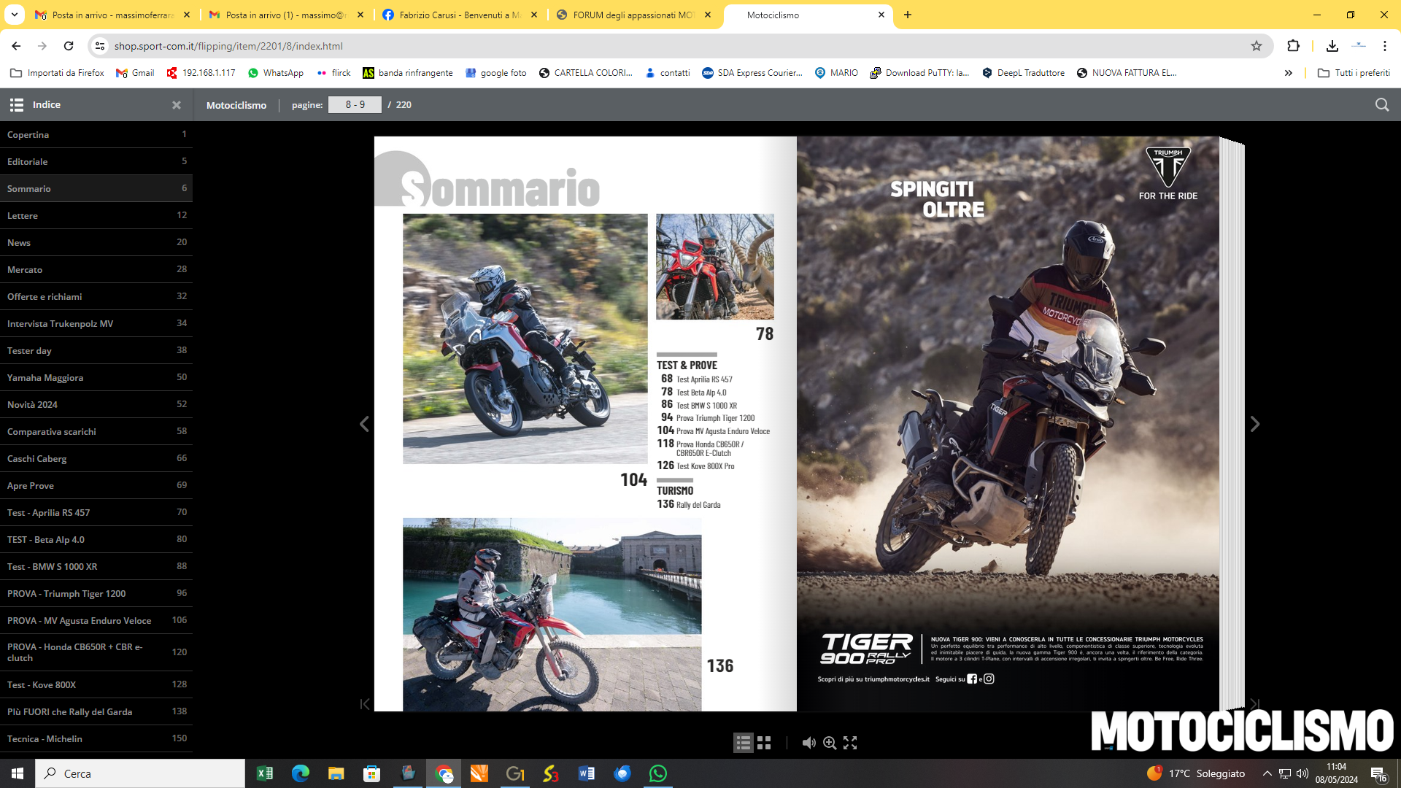Screen dimensions: 1401x788
Task: Enter fullscreen viewing mode
Action: pos(850,743)
